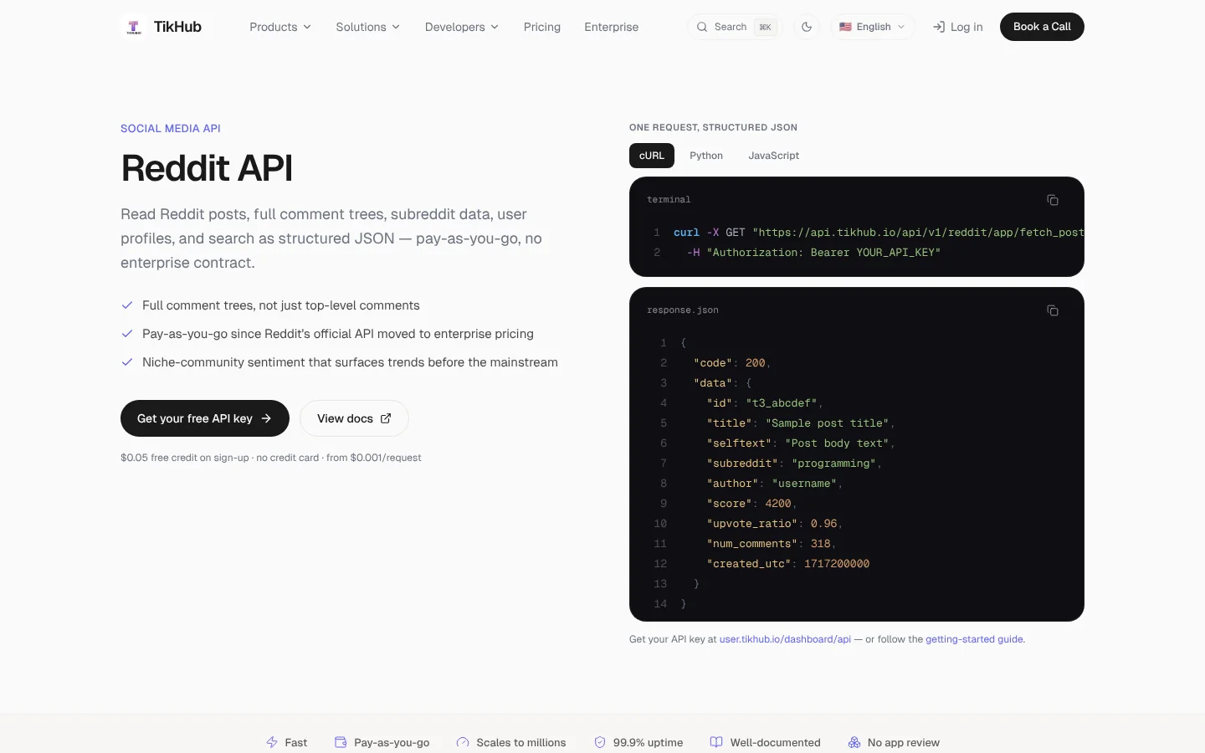Click the response.json file label

(x=683, y=310)
